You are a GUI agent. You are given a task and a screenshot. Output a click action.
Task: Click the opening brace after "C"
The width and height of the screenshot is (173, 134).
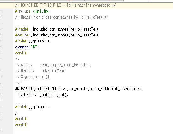(x=40, y=47)
